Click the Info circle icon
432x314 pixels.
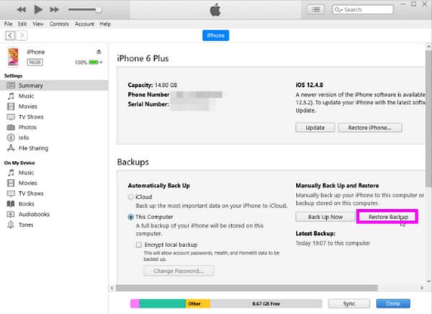click(x=11, y=137)
